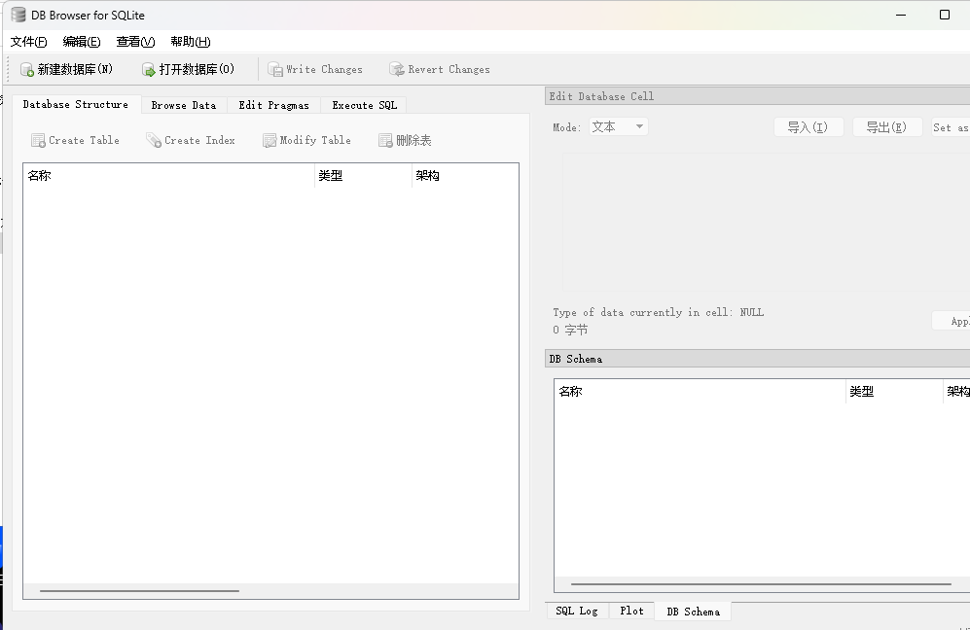
Task: Open the 文件 menu
Action: click(27, 42)
